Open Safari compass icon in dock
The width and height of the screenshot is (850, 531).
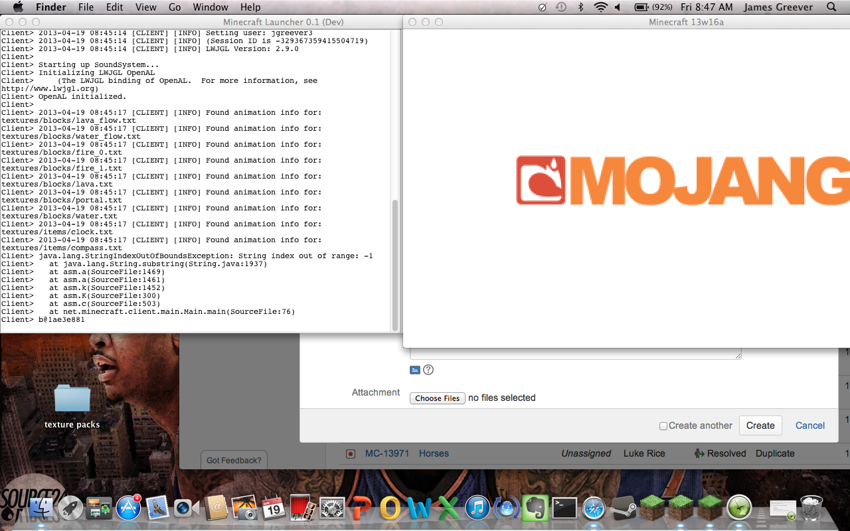594,508
